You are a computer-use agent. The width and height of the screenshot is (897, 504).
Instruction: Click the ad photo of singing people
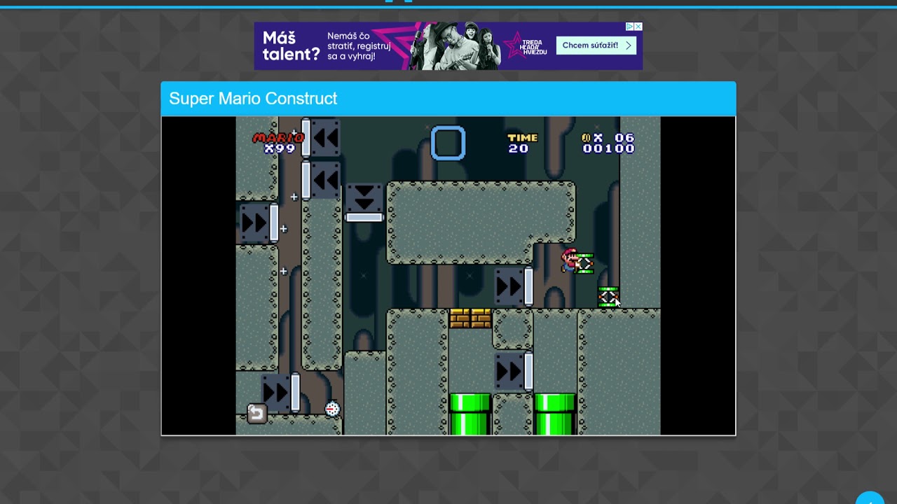455,45
